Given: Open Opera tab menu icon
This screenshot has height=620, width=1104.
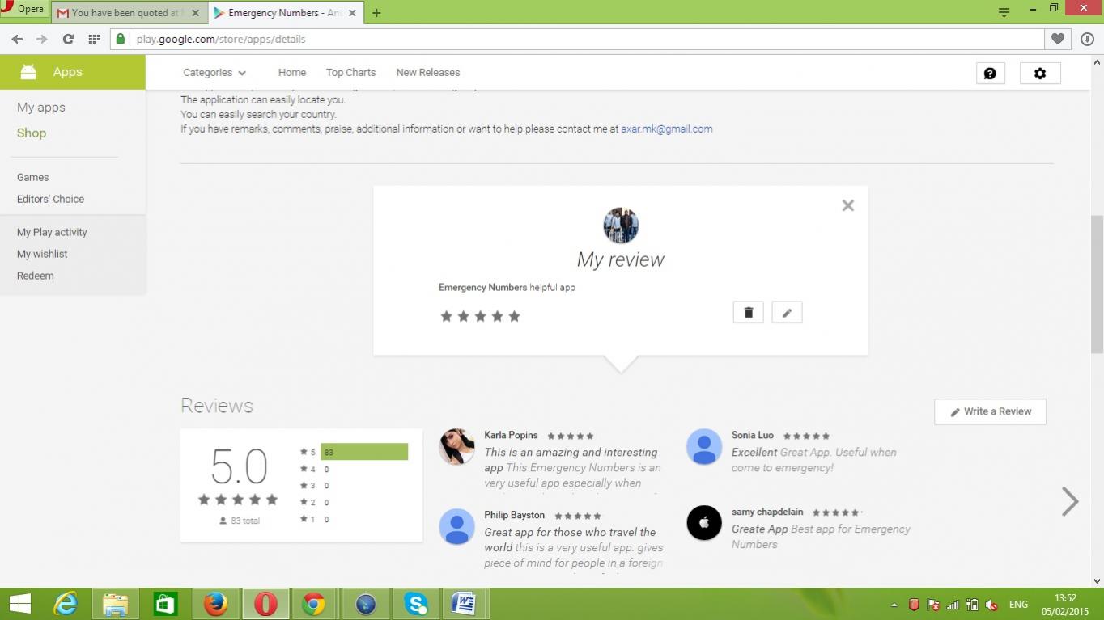Looking at the screenshot, I should point(1004,12).
